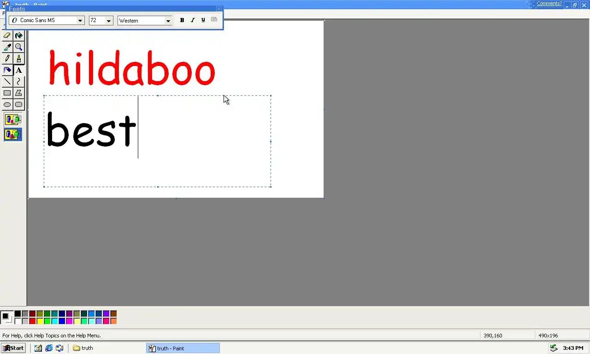The width and height of the screenshot is (590, 354).
Task: Select the Polygon tool
Action: coord(18,93)
